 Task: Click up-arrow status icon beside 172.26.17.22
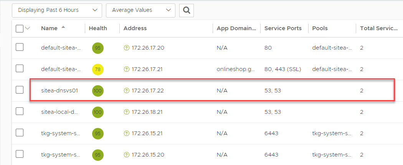tap(126, 91)
